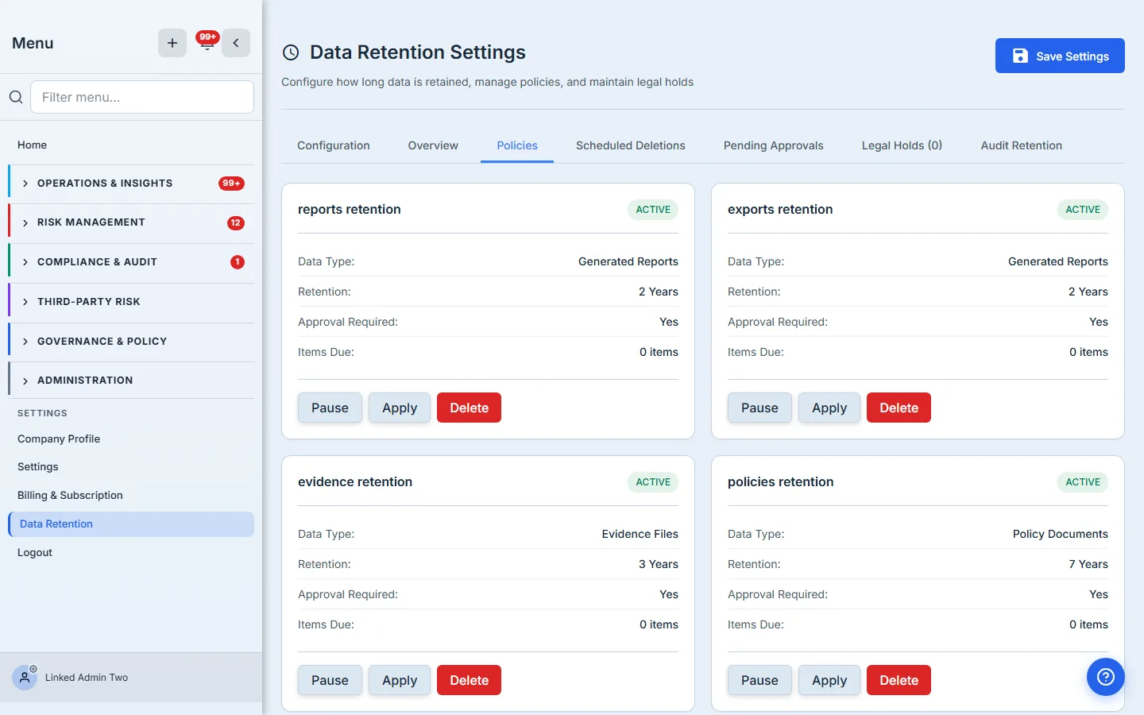Switch to the Configuration tab
This screenshot has width=1144, height=715.
point(334,145)
